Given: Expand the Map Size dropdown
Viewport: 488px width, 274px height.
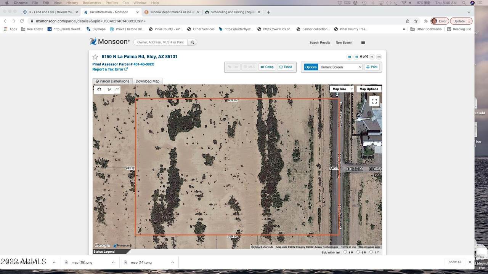Looking at the screenshot, I should 342,89.
